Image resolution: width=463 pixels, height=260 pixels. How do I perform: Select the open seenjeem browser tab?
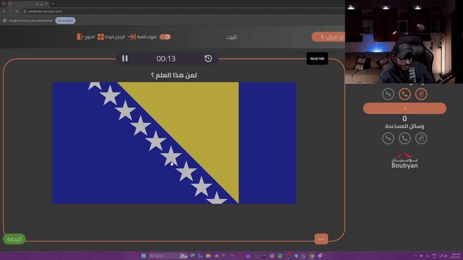pos(28,4)
